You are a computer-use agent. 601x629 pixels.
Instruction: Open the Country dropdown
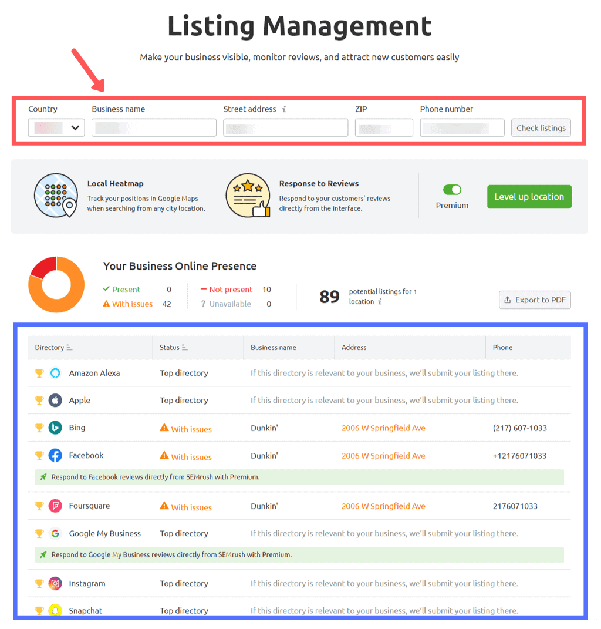point(56,128)
